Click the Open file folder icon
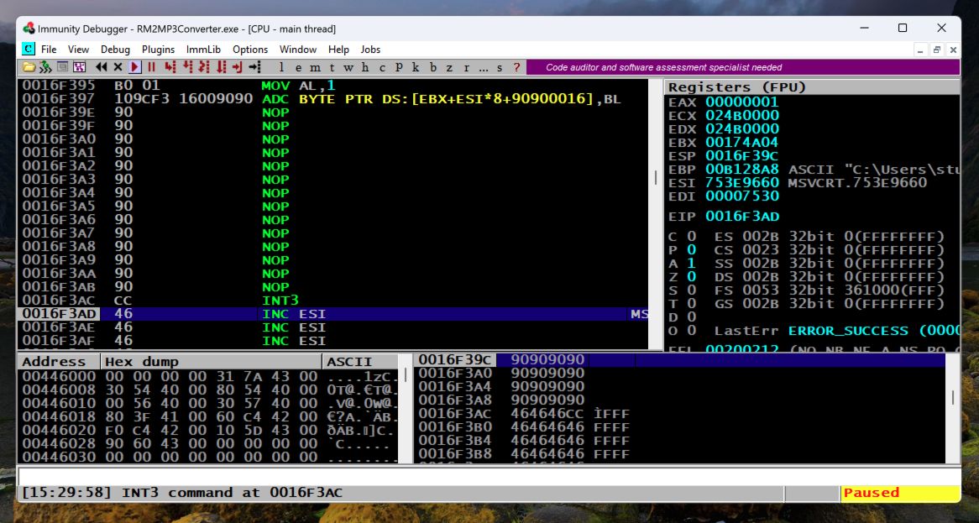Viewport: 979px width, 523px height. (29, 67)
